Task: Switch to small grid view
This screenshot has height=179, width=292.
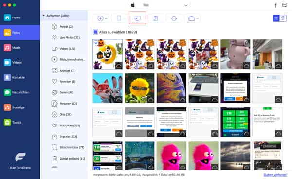Action: pos(283,18)
